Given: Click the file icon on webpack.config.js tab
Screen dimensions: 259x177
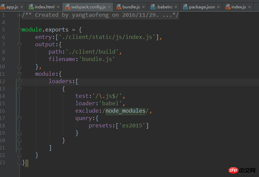Looking at the screenshot, I should click(x=67, y=7).
